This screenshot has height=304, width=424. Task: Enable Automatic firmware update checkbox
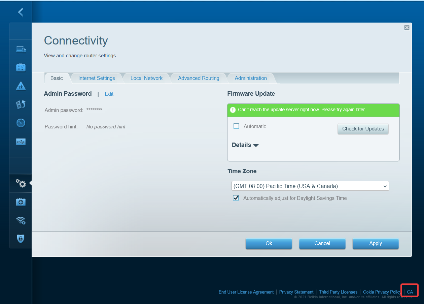pos(236,126)
